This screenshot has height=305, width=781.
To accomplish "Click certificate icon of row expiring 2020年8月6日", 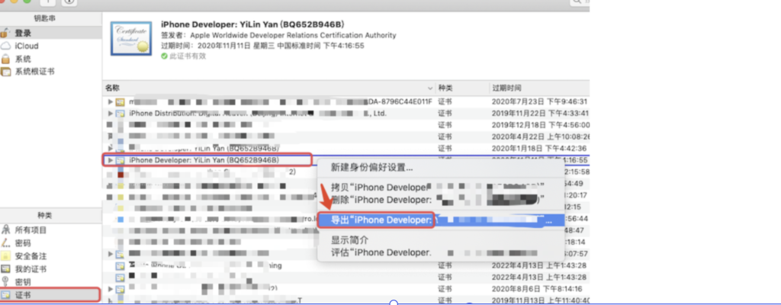I will click(x=120, y=289).
